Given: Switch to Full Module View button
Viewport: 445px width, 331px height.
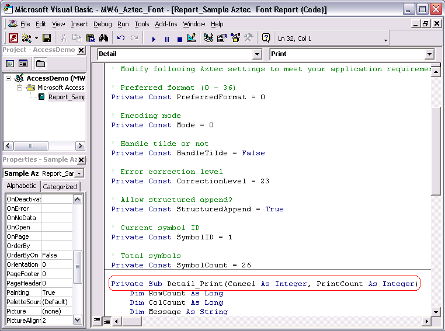Looking at the screenshot, I should pyautogui.click(x=107, y=320).
